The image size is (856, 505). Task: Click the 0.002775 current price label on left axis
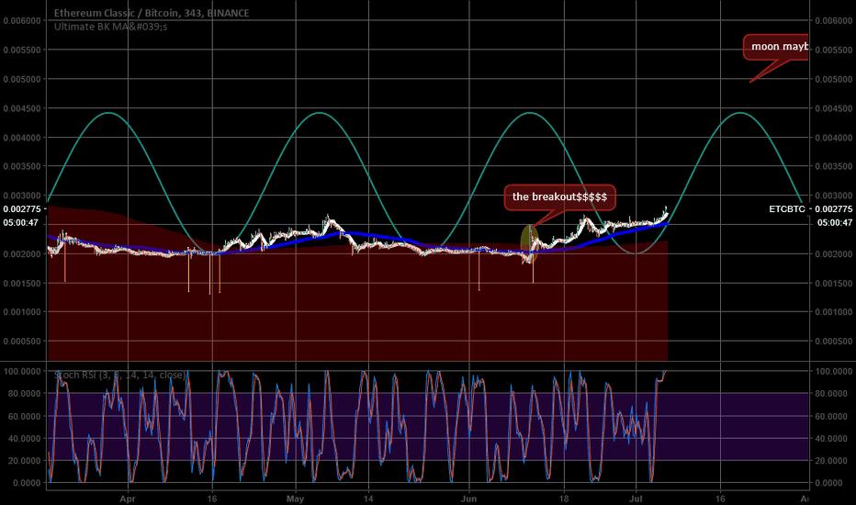(x=22, y=209)
